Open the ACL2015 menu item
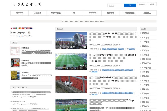This screenshot has height=111, width=167. click(38, 13)
